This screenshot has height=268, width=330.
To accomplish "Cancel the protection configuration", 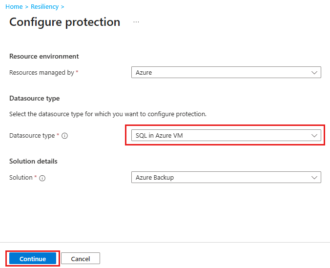I will tap(80, 259).
